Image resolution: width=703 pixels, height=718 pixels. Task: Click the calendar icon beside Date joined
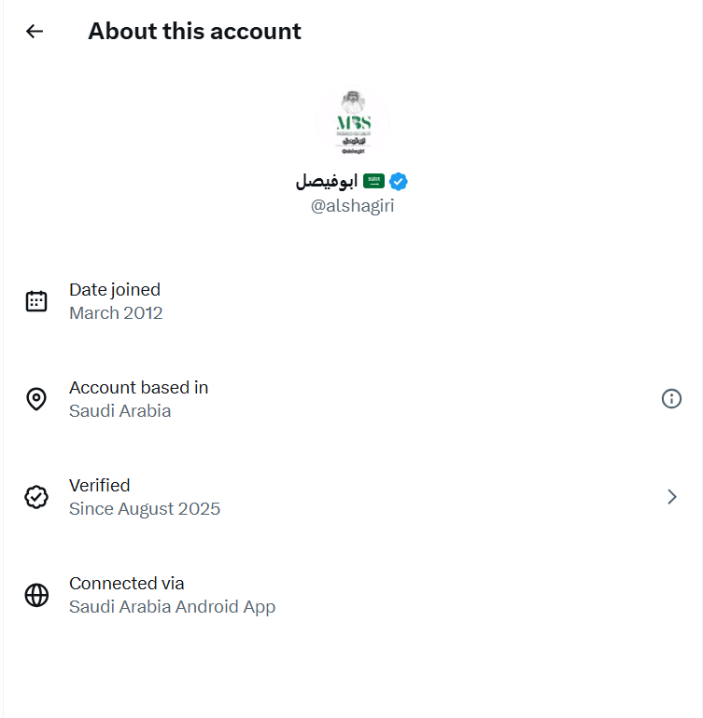[36, 301]
